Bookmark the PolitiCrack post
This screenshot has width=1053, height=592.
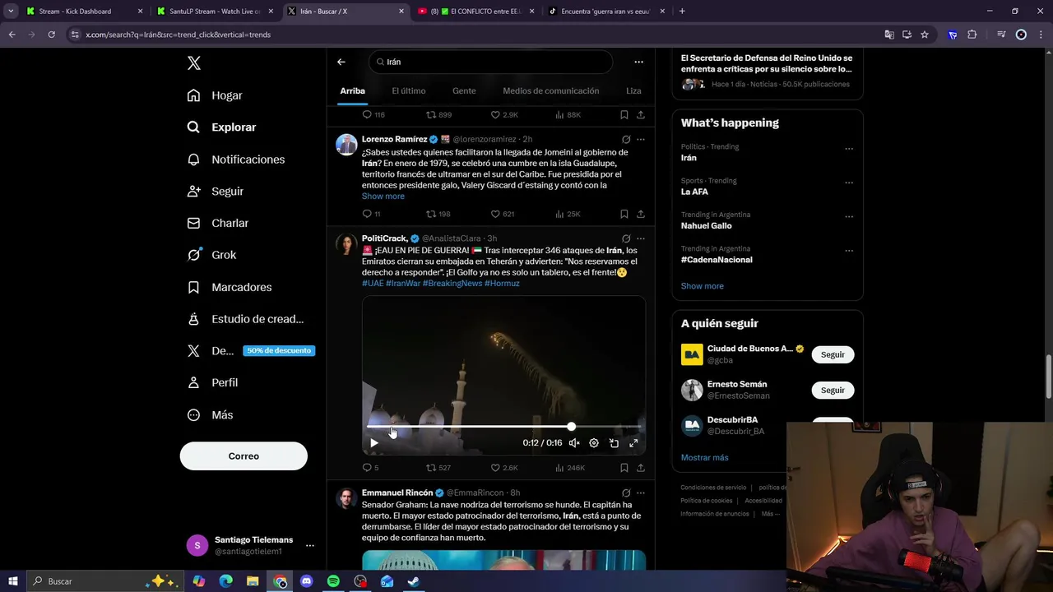tap(624, 468)
